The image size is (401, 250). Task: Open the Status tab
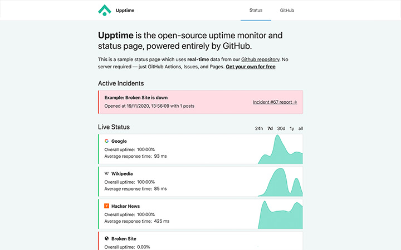(x=256, y=10)
